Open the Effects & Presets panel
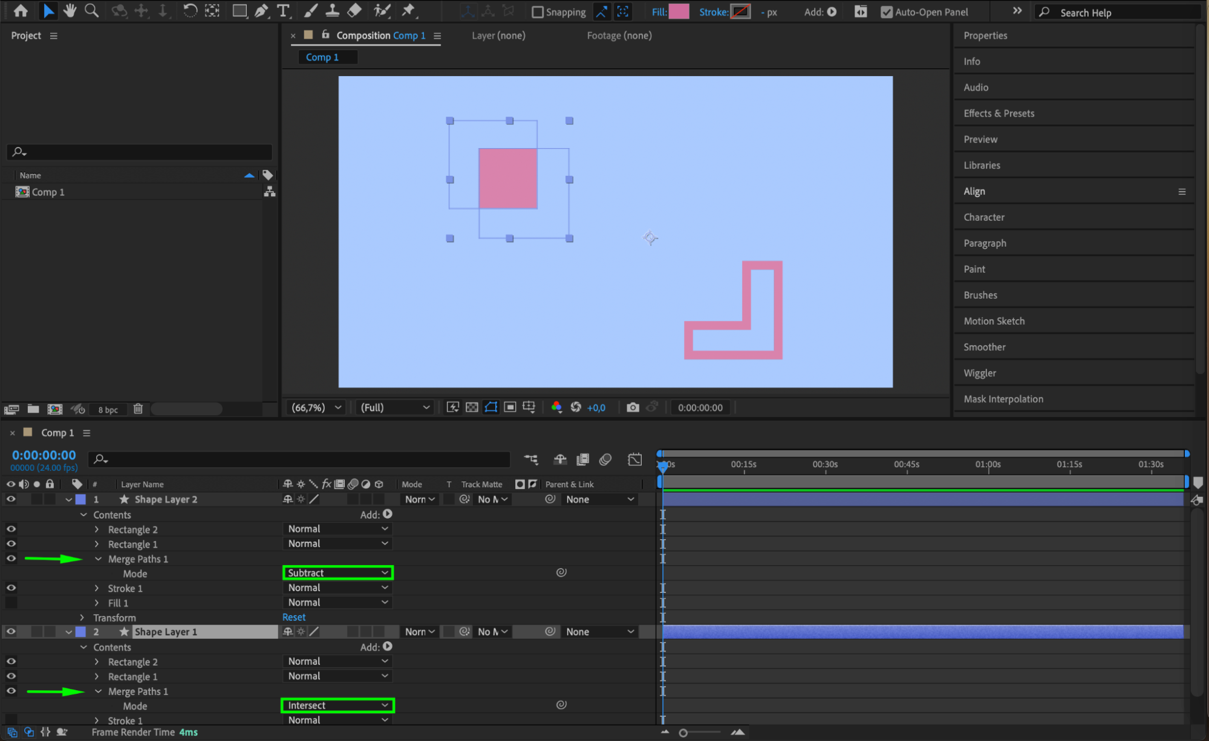This screenshot has height=741, width=1209. click(999, 113)
